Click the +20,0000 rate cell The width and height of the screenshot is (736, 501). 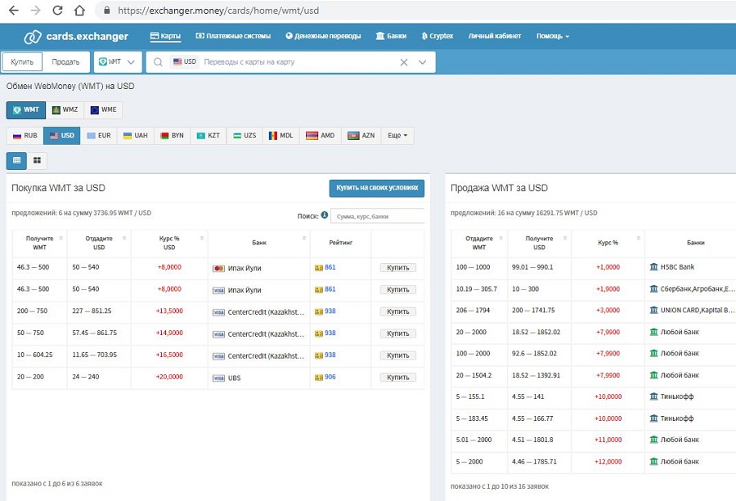169,377
